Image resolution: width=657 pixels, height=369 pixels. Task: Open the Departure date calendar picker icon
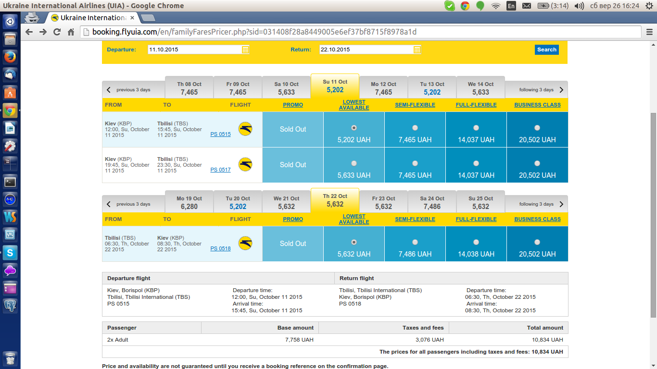pos(245,49)
